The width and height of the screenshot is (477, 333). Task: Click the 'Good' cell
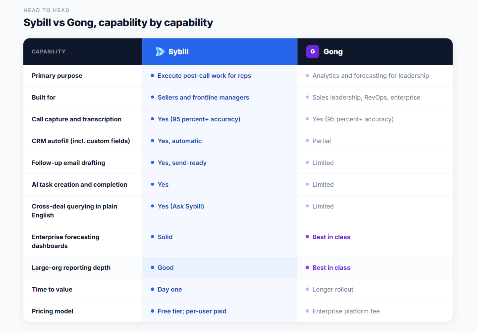pyautogui.click(x=165, y=268)
